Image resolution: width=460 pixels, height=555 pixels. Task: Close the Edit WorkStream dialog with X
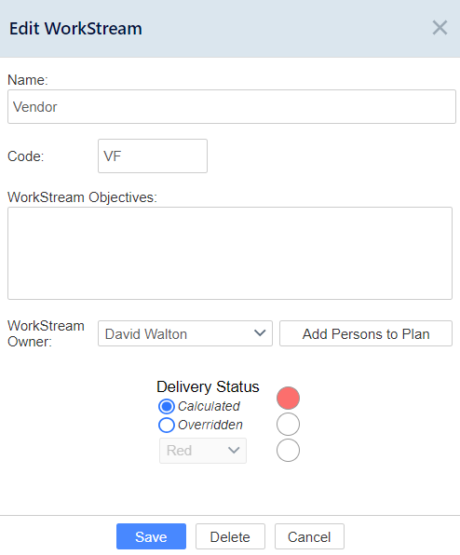tap(440, 28)
